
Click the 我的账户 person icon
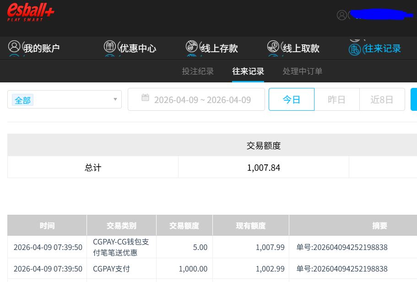tap(15, 47)
